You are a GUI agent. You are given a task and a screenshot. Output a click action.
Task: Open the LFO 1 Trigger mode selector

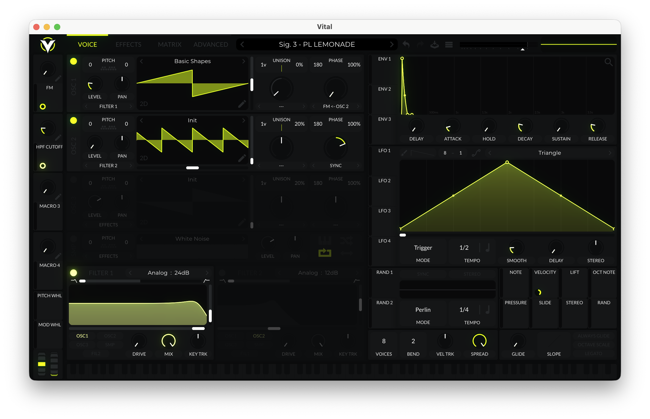pos(423,248)
